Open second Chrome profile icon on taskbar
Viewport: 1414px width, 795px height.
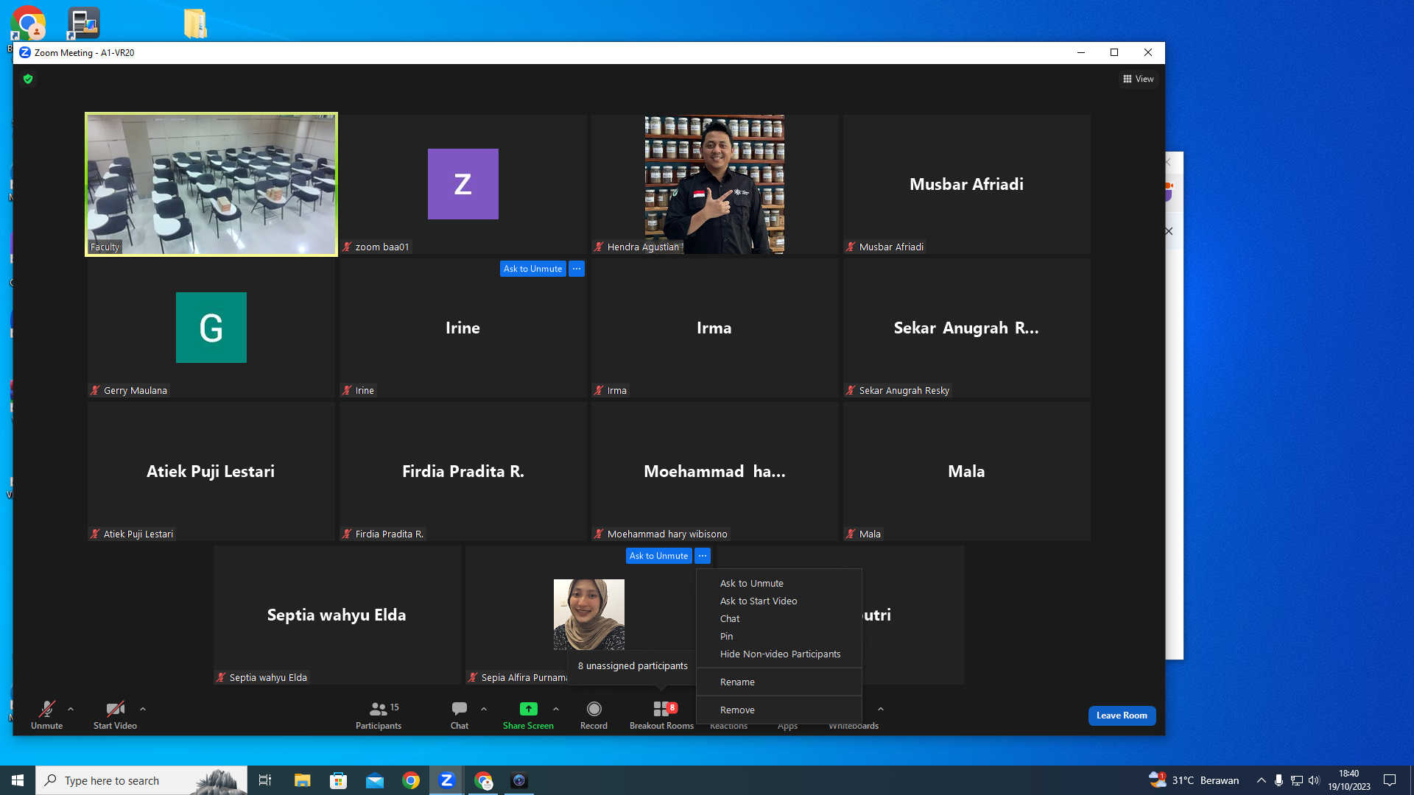click(x=483, y=780)
